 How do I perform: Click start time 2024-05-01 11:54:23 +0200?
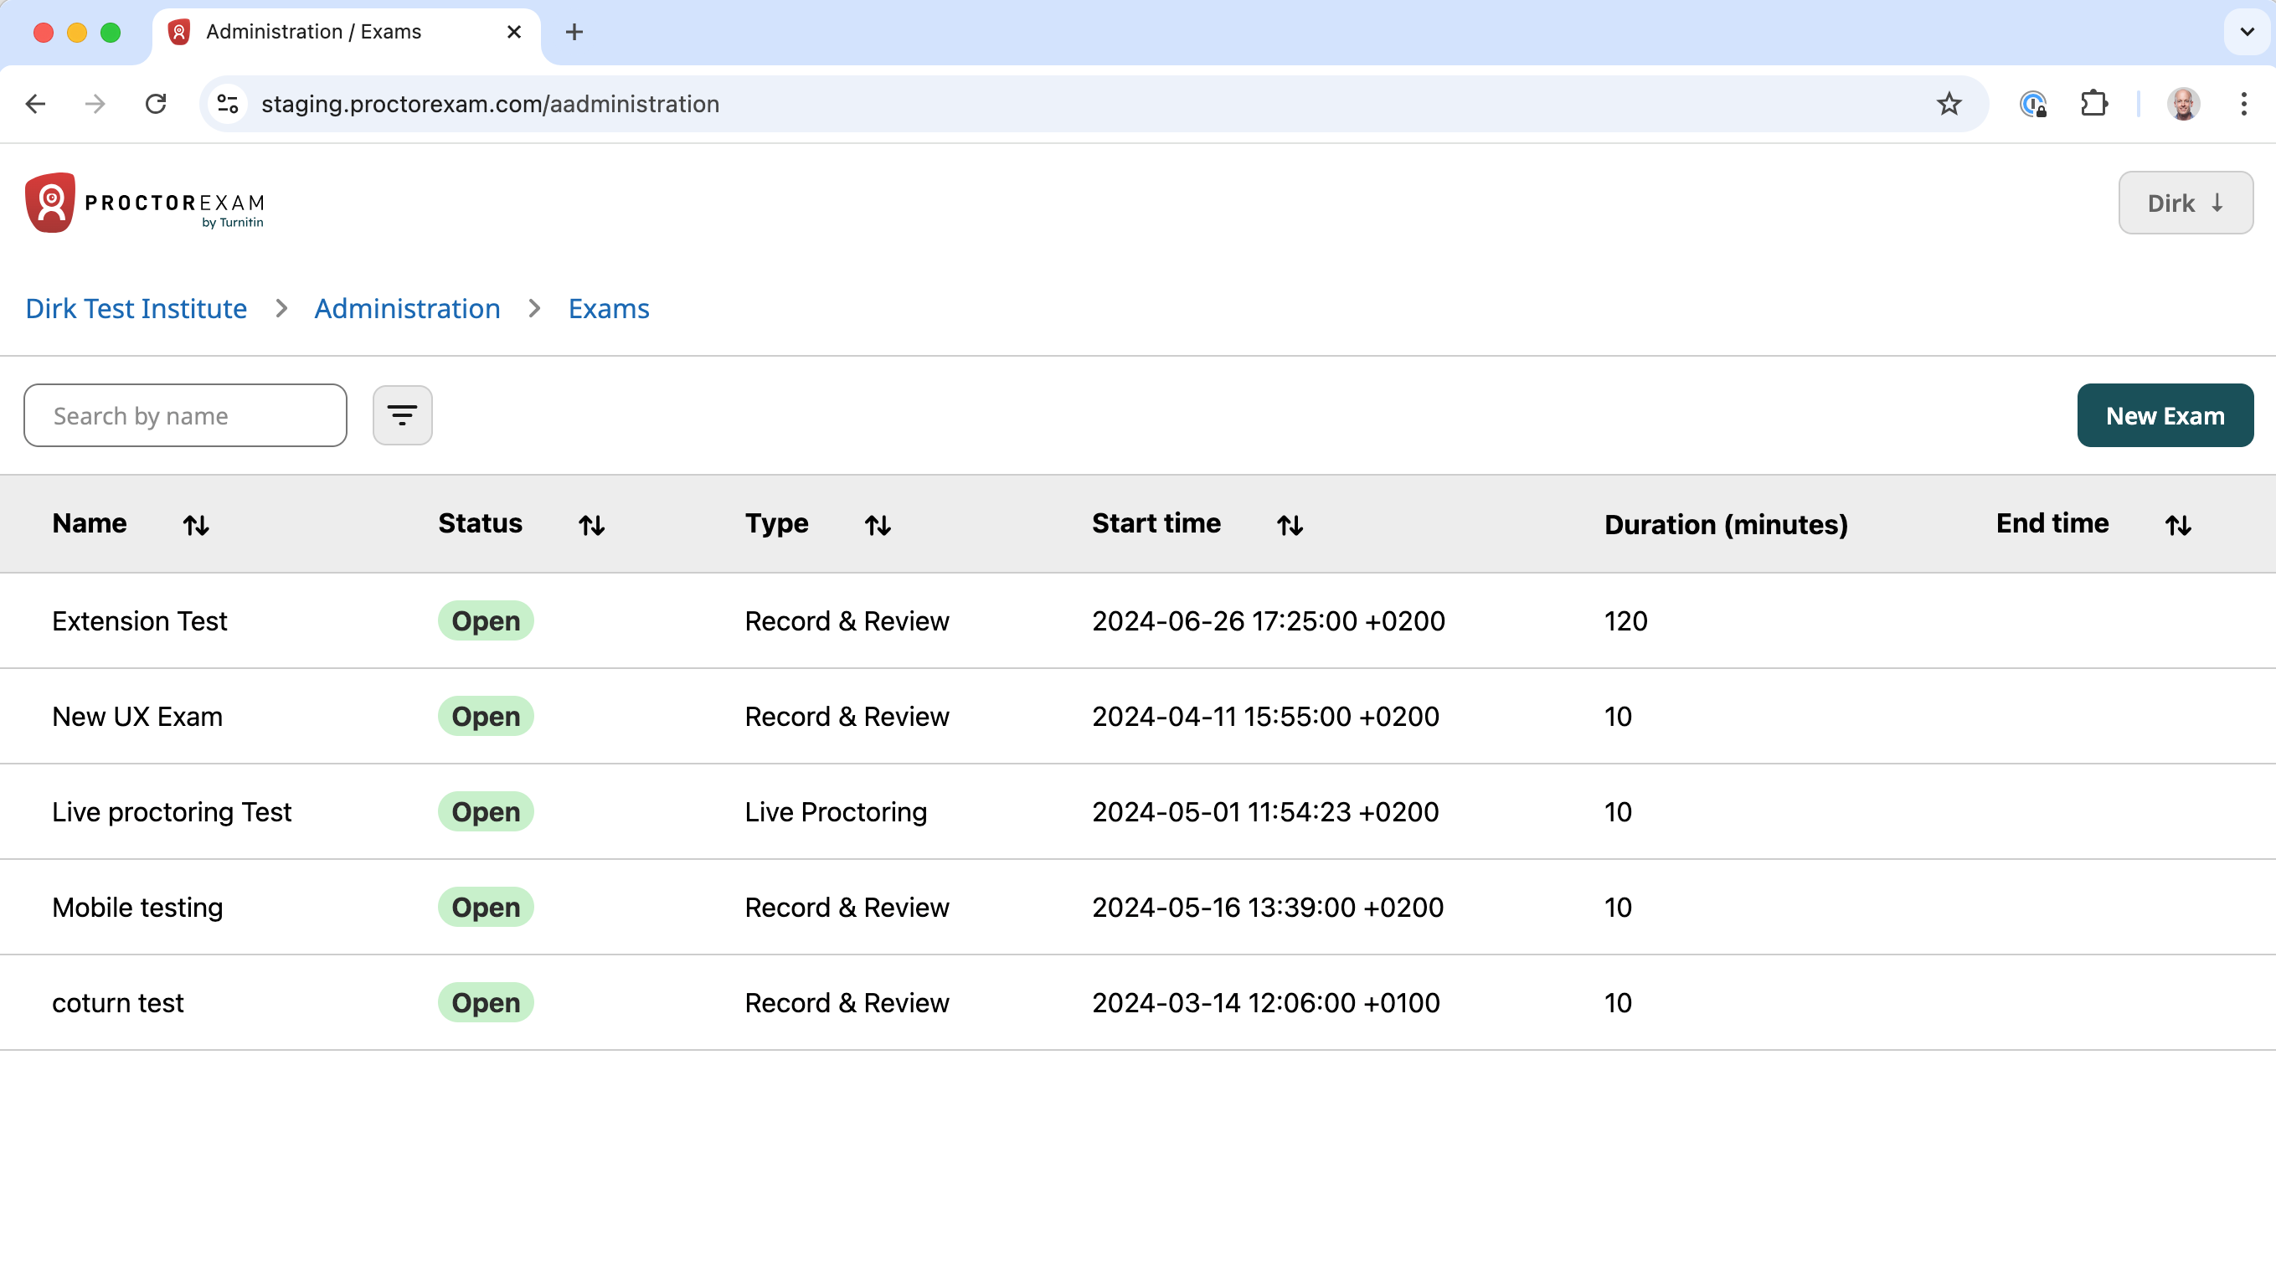[x=1265, y=811]
